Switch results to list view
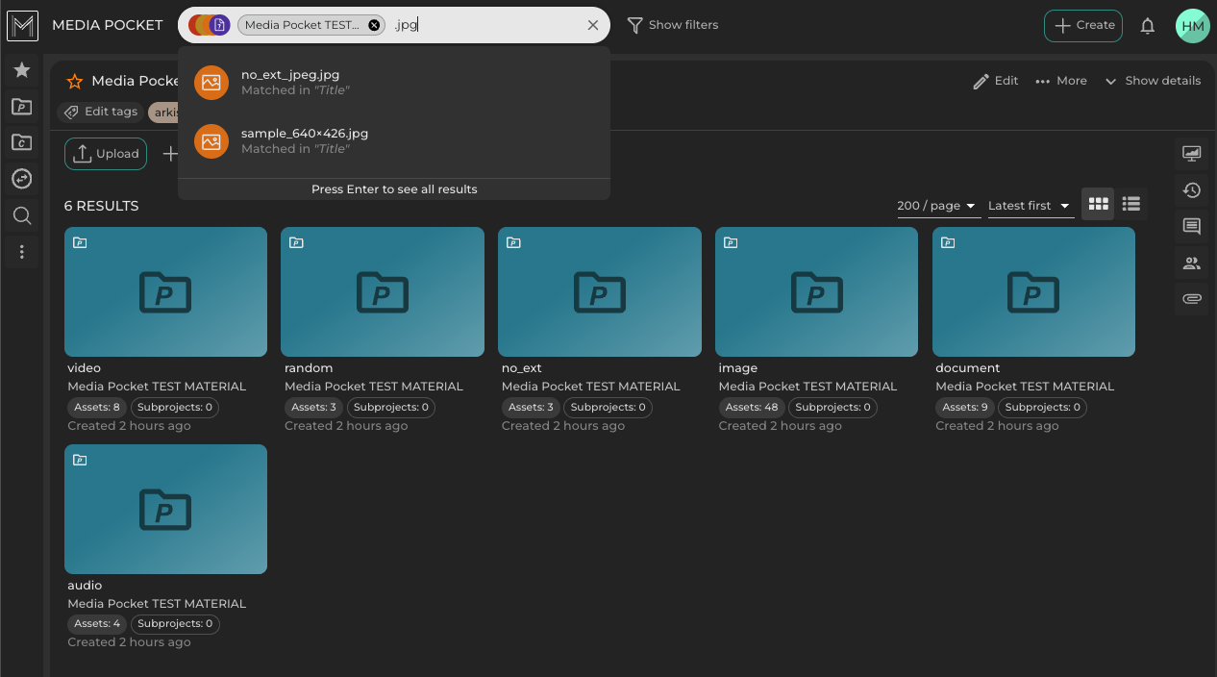The image size is (1217, 677). (1130, 204)
